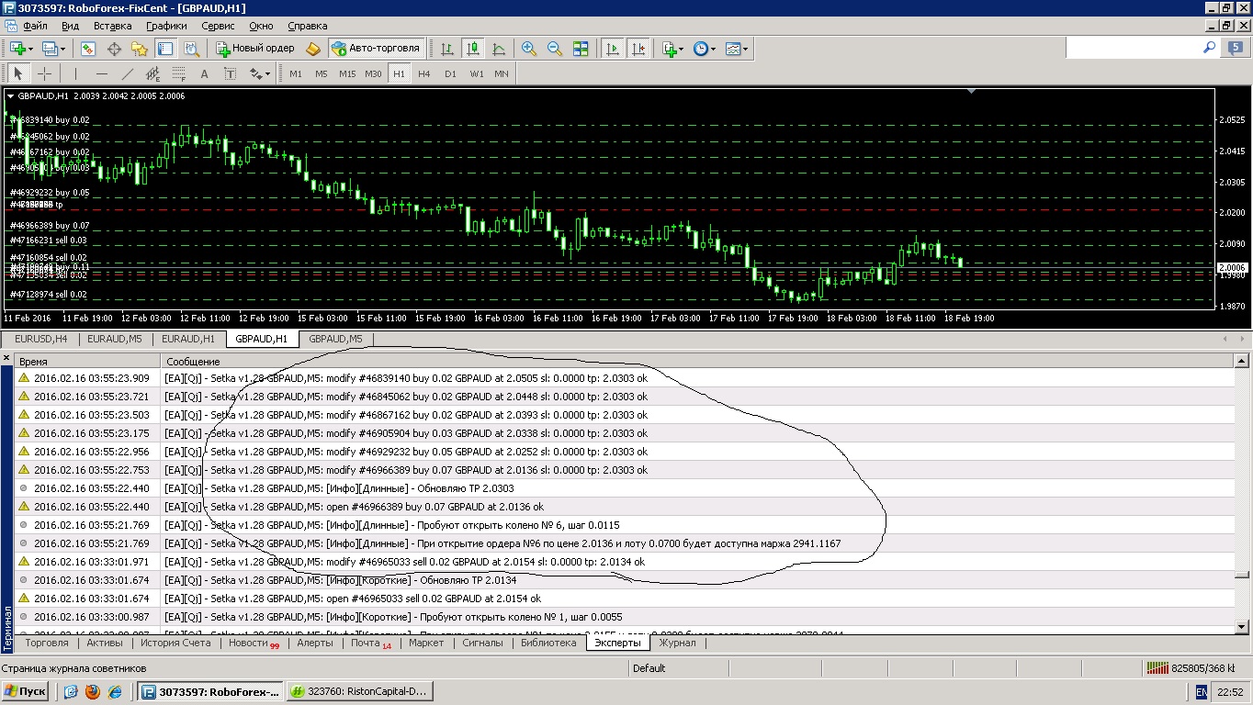The image size is (1253, 705).
Task: Click the Новый ордер button
Action: pyautogui.click(x=255, y=49)
